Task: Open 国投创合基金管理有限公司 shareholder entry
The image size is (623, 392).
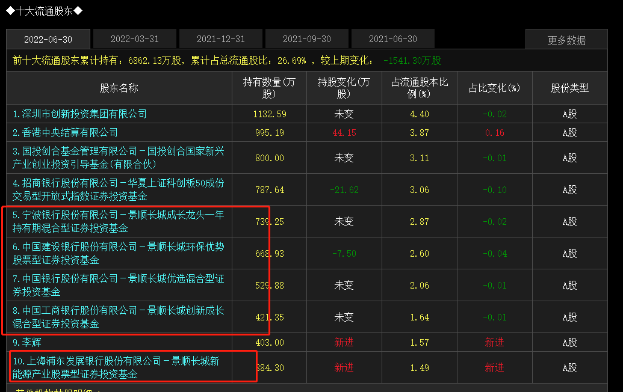Action: [118, 158]
